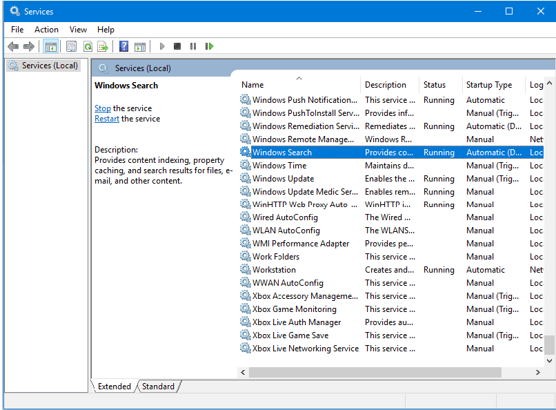Click vertical scrollbar down arrow

(549, 361)
